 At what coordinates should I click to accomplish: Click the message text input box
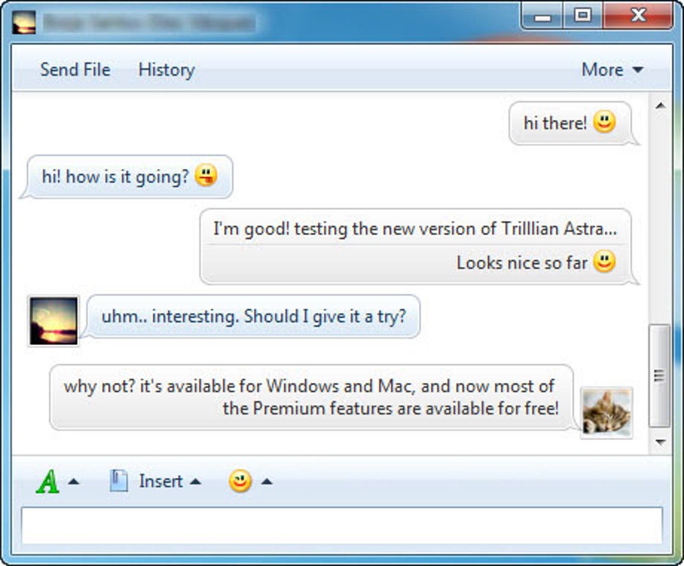point(342,526)
